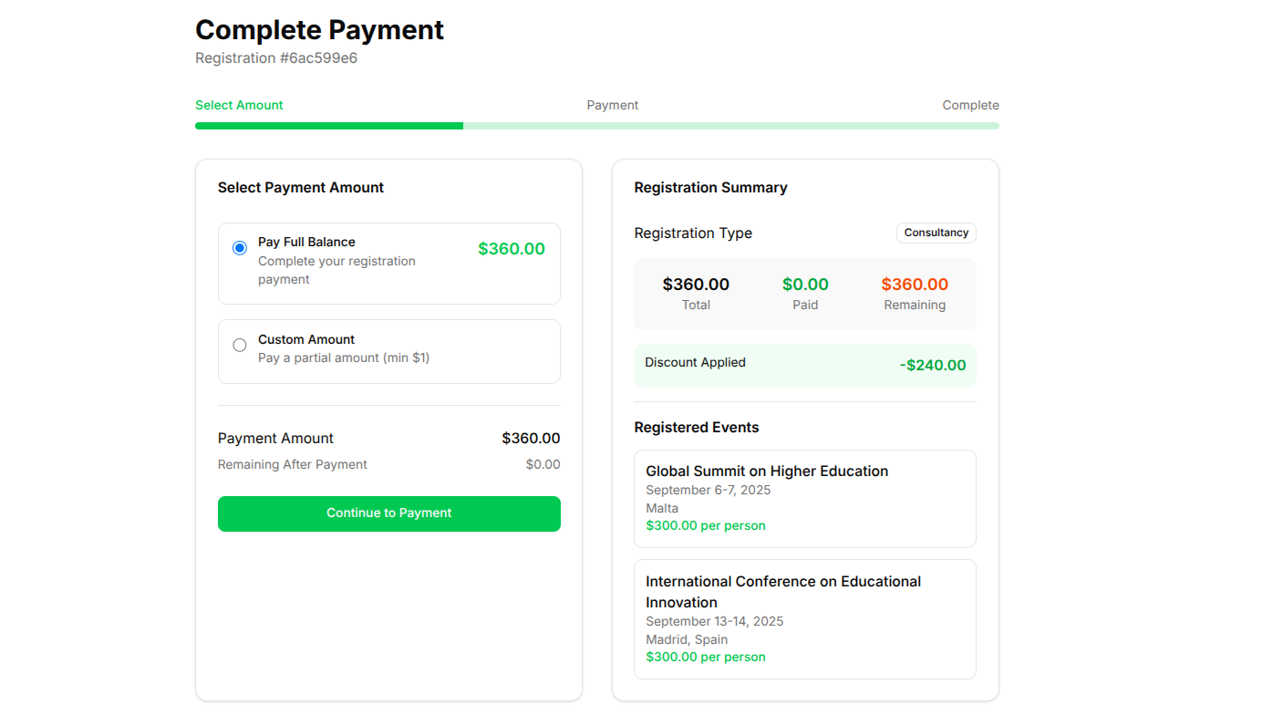Select the $300.00 per person price for Malta event
1262x715 pixels.
click(x=706, y=525)
